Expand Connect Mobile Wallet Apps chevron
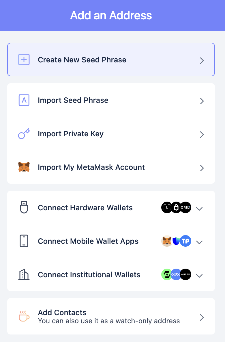 pyautogui.click(x=199, y=242)
